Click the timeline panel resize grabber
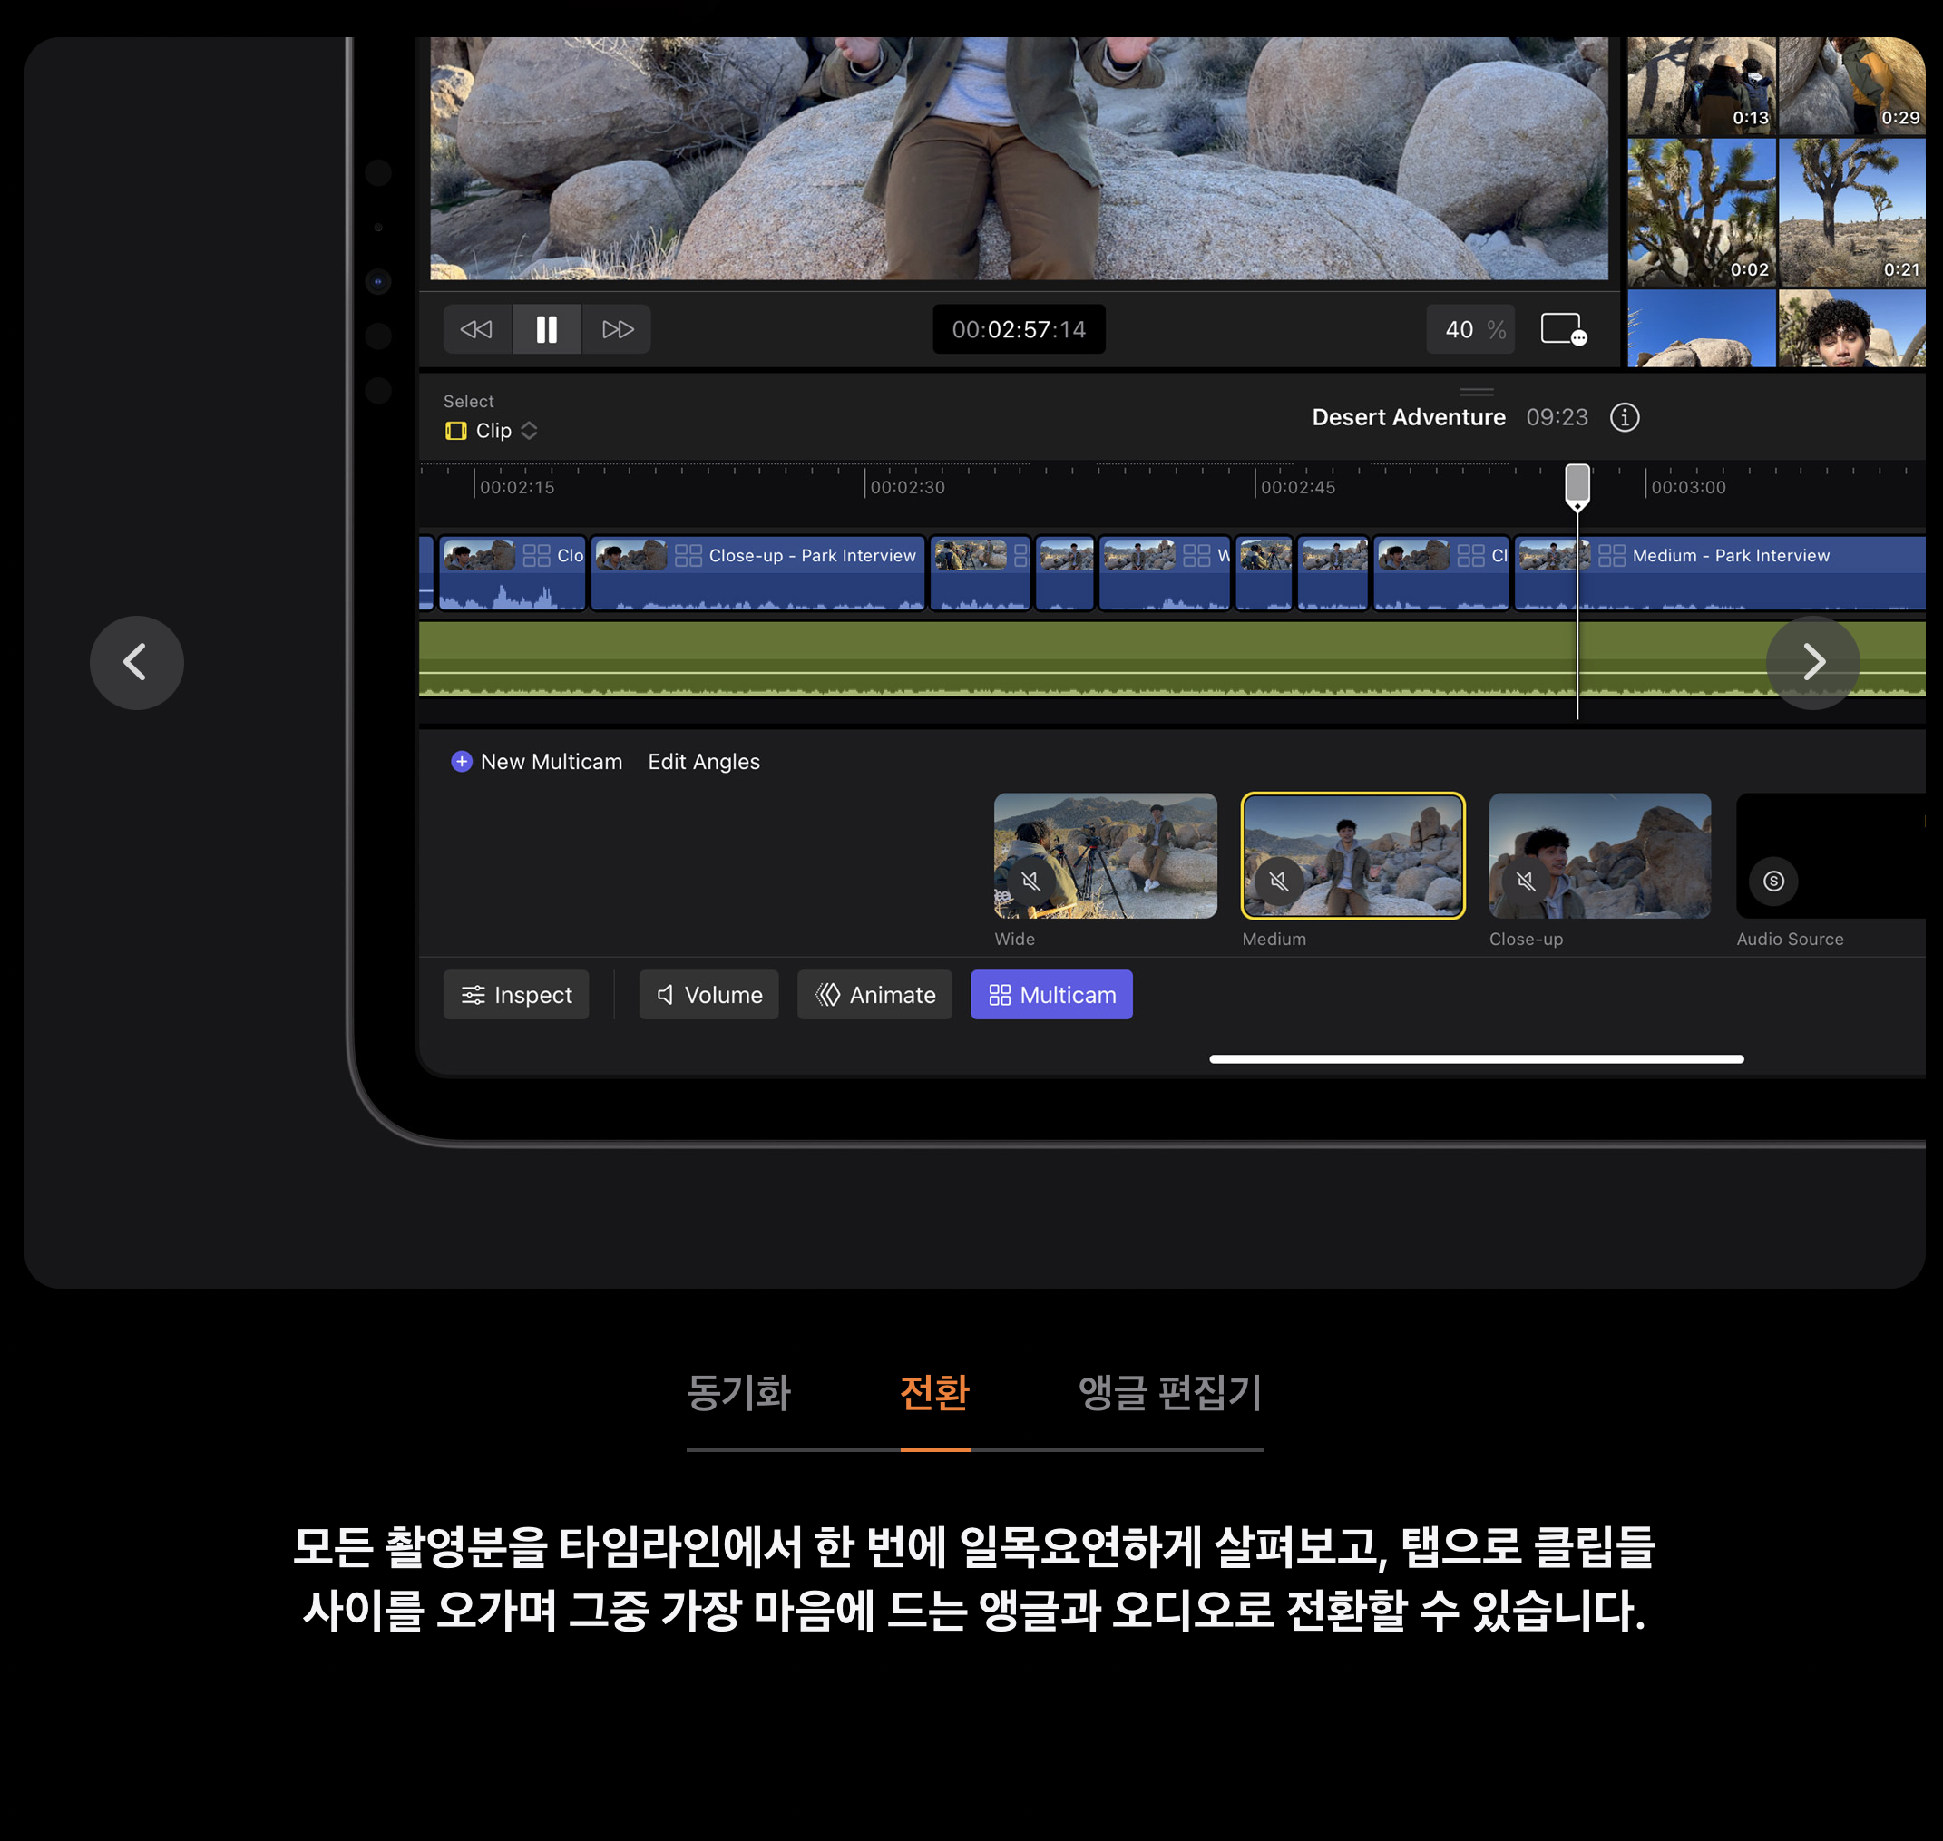 pos(1476,392)
